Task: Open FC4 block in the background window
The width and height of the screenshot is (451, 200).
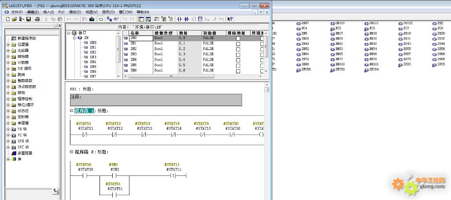Action: 302,29
